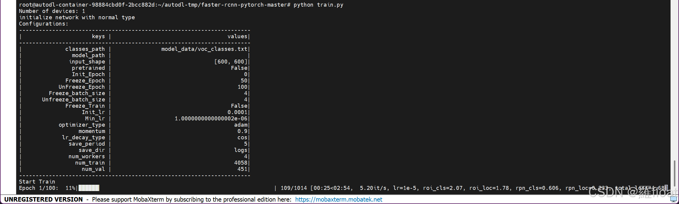This screenshot has width=679, height=204.
Task: Click 'Number of devices: 1' line
Action: point(52,11)
